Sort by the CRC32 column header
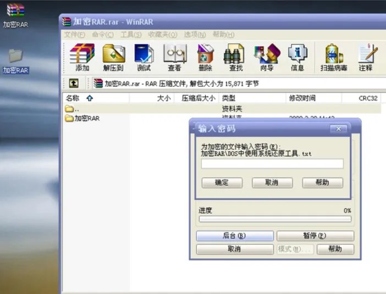Screen dimensions: 386x294 click(x=361, y=98)
